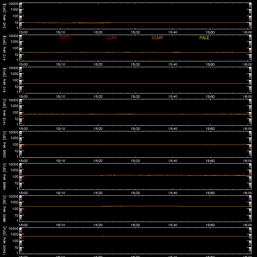Click the orange SGMR station label
257x257 pixels.
(x=157, y=38)
